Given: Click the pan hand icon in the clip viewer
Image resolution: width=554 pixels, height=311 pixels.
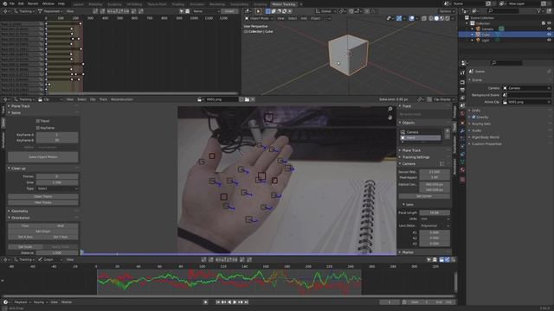Looking at the screenshot, I should (390, 117).
